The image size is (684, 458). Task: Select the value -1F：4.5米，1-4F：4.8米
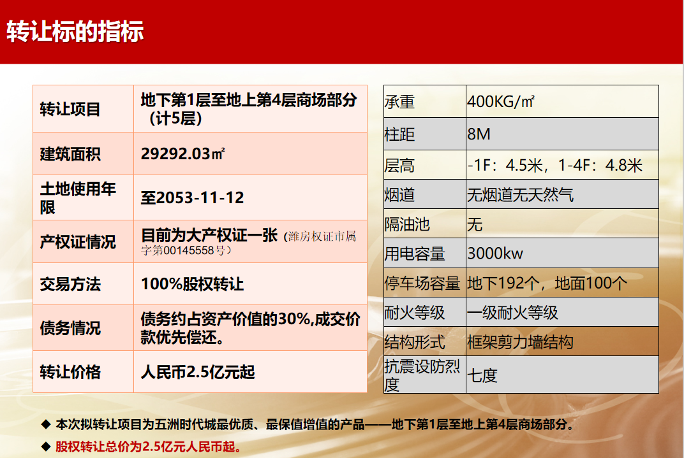tap(555, 166)
